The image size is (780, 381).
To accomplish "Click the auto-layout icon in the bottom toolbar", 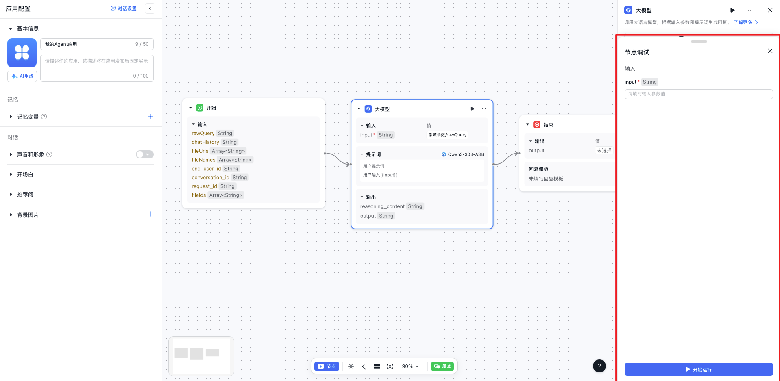I will [x=351, y=366].
